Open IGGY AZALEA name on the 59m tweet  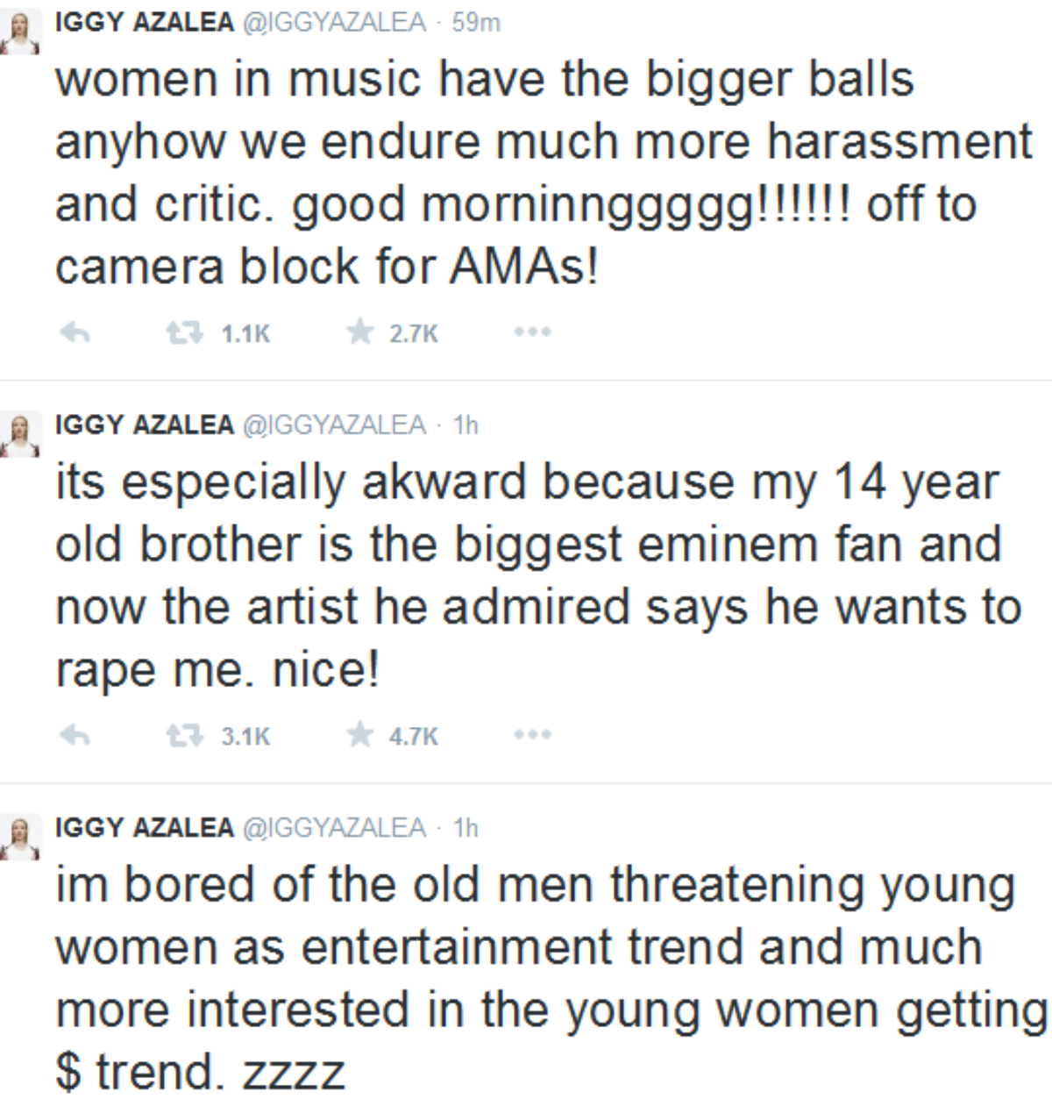(145, 23)
